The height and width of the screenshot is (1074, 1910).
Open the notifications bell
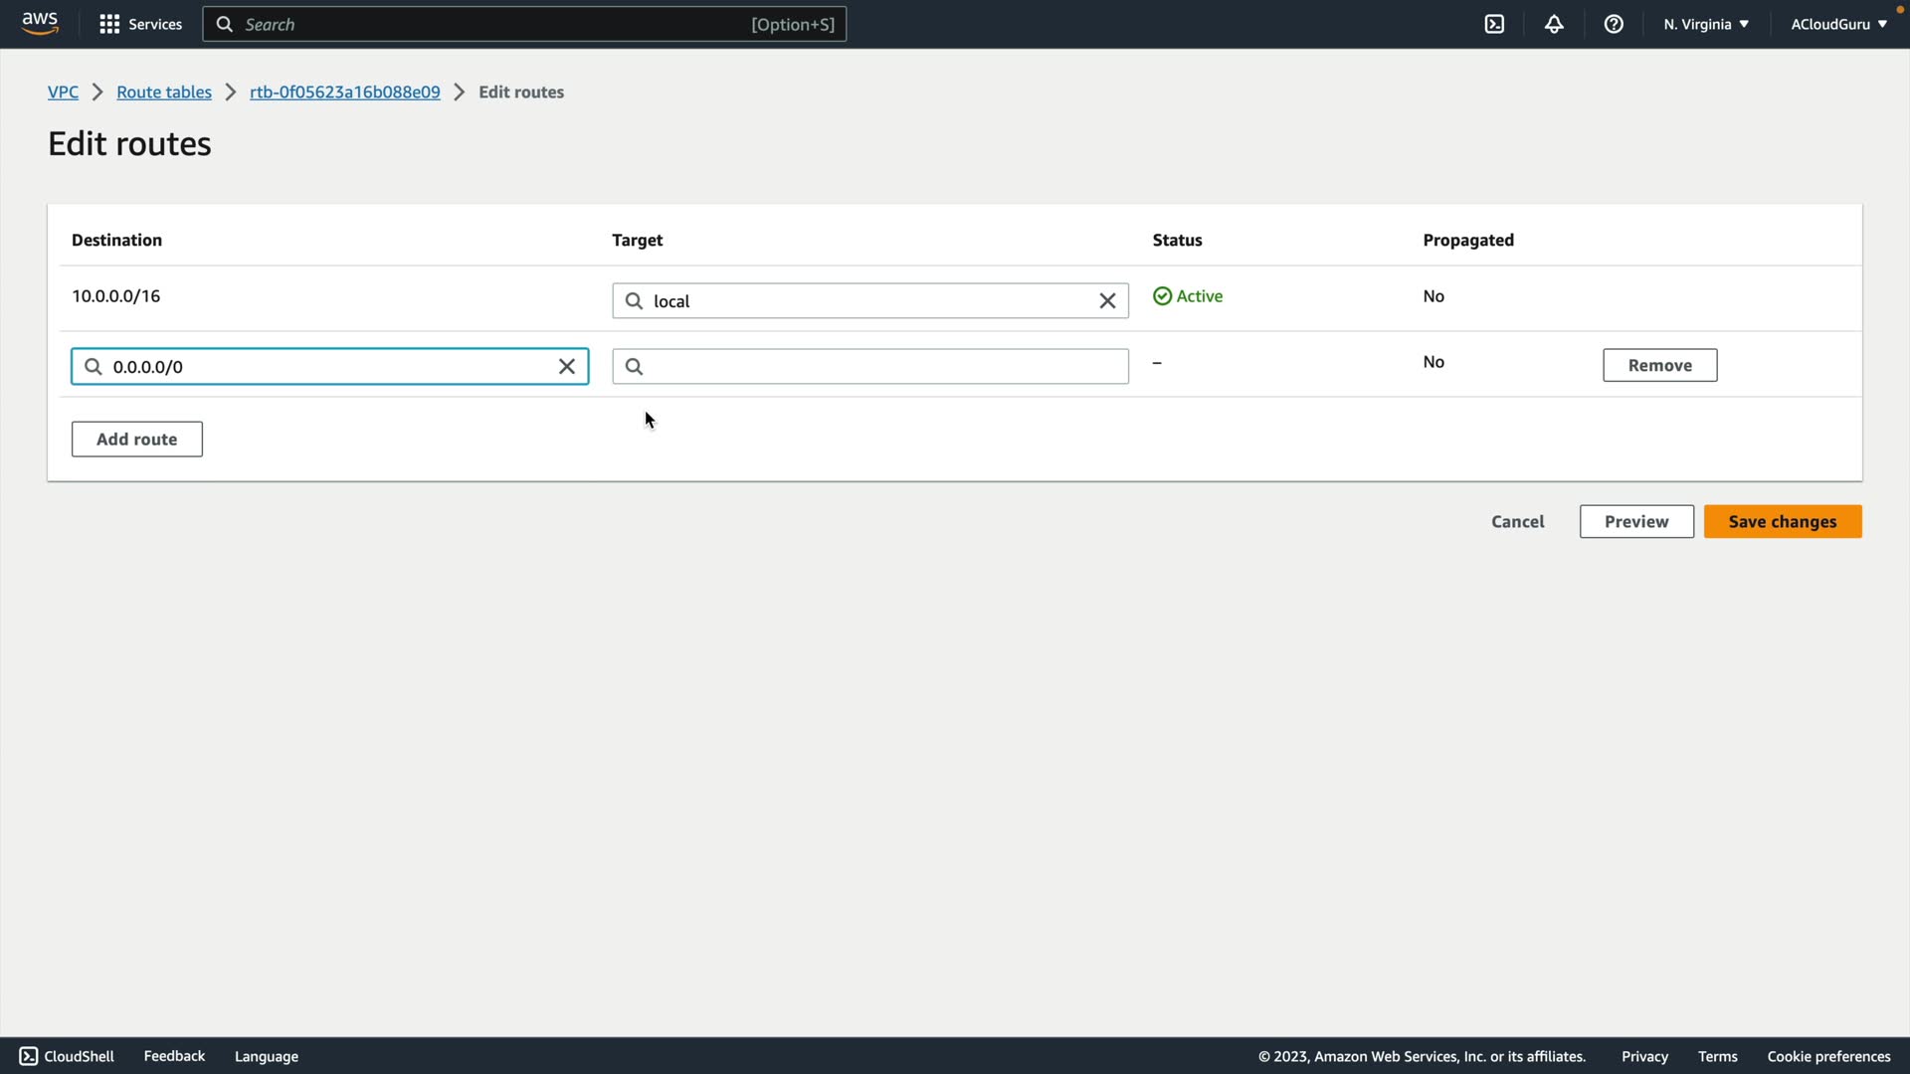coord(1554,24)
